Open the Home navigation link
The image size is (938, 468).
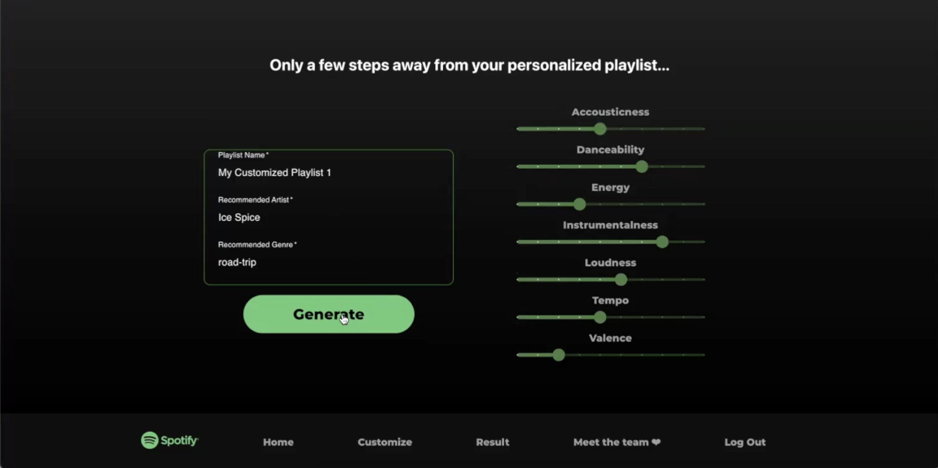pyautogui.click(x=278, y=442)
